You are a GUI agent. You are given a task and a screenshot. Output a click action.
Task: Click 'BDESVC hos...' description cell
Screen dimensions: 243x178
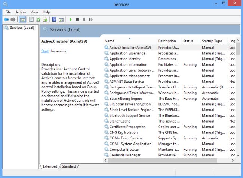click(169, 104)
